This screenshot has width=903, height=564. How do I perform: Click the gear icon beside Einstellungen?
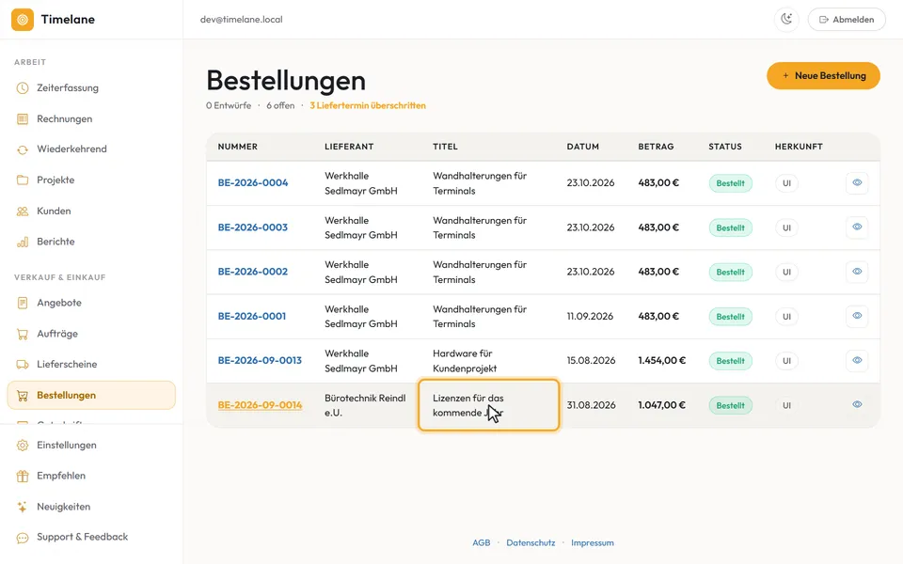(x=23, y=446)
